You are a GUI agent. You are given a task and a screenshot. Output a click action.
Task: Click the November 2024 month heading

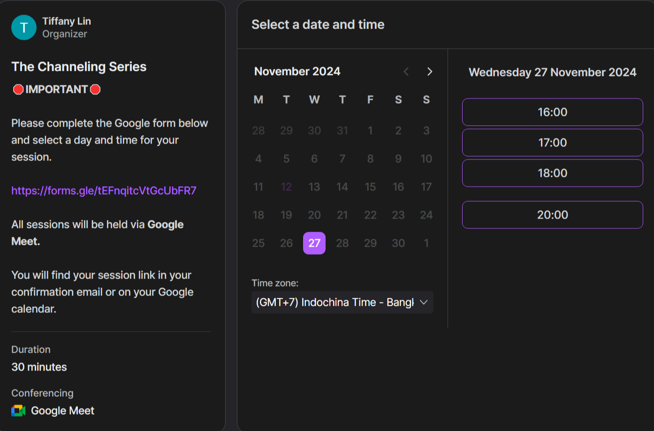[297, 72]
